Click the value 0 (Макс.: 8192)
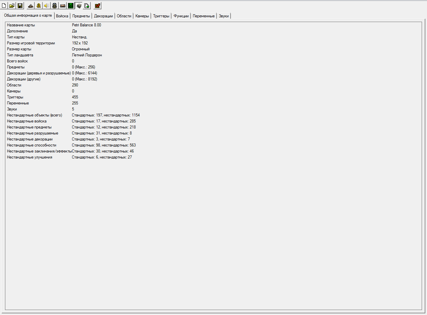Viewport: 427px width, 315px height. (85, 79)
